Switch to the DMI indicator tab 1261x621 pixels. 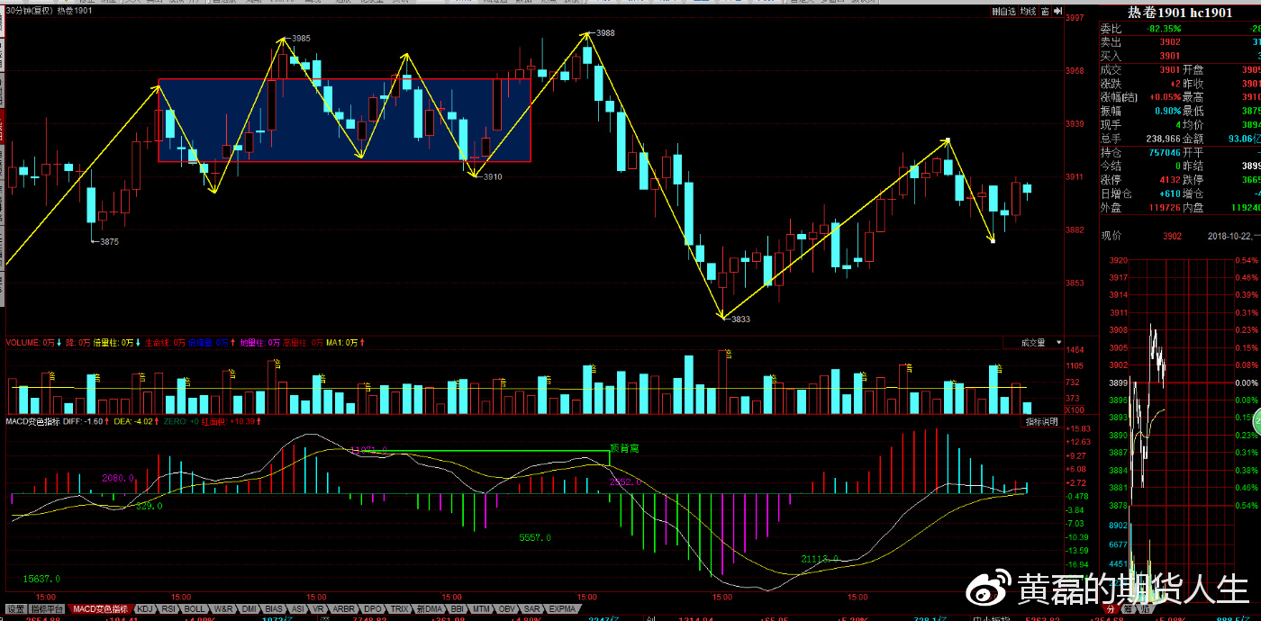[x=249, y=609]
